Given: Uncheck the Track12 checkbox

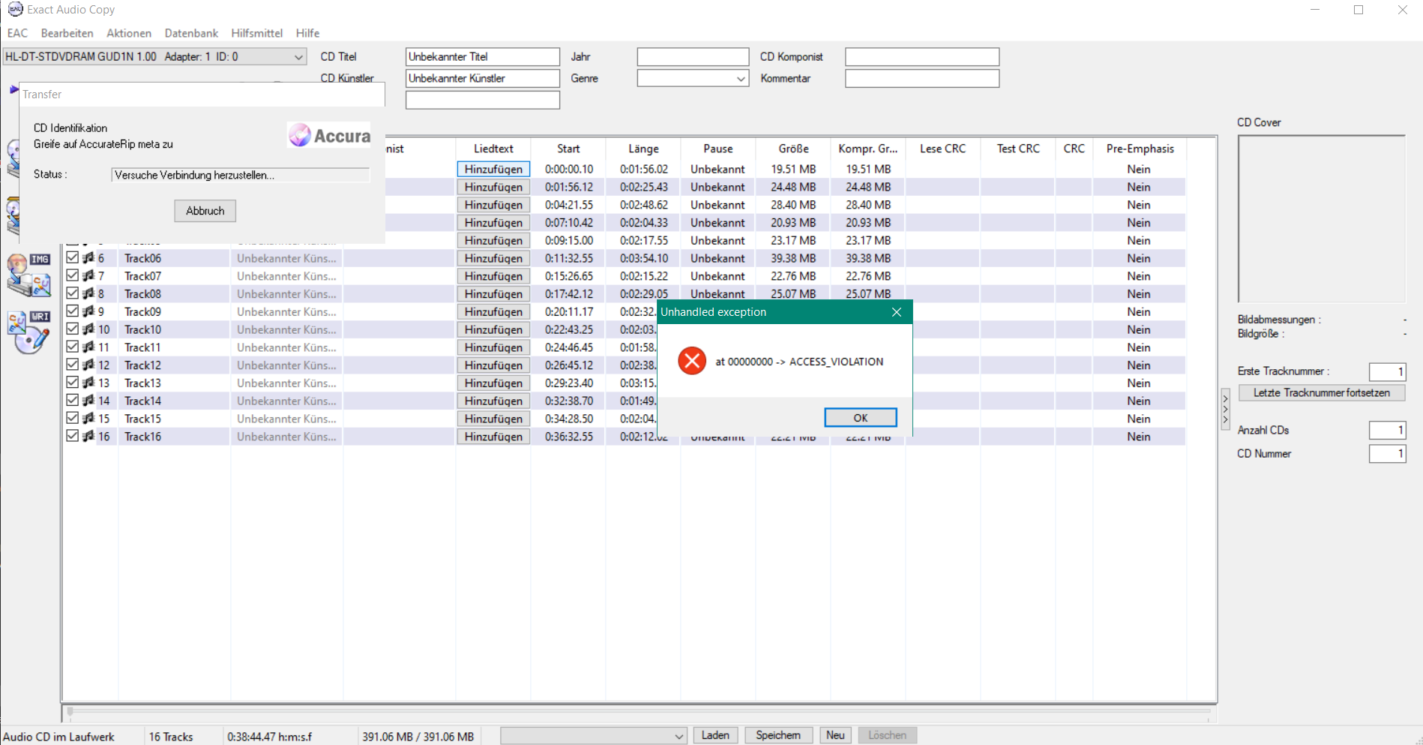Looking at the screenshot, I should click(73, 365).
